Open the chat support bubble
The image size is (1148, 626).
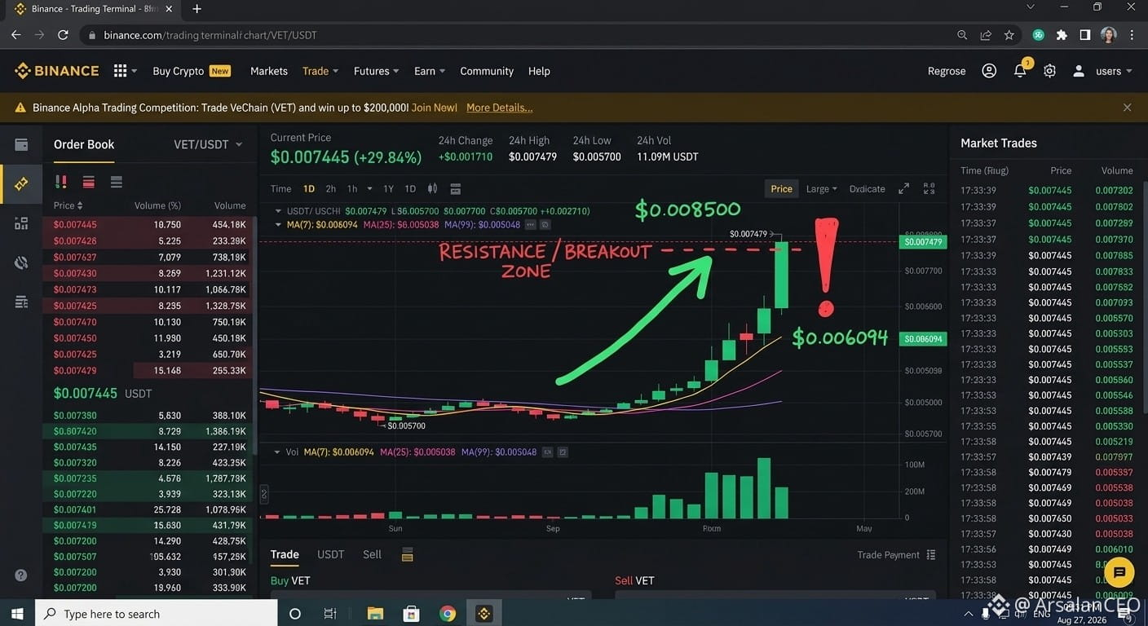(1119, 572)
